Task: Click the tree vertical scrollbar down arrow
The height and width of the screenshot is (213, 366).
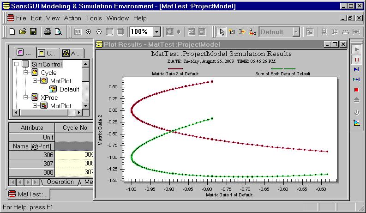Action: pyautogui.click(x=86, y=105)
